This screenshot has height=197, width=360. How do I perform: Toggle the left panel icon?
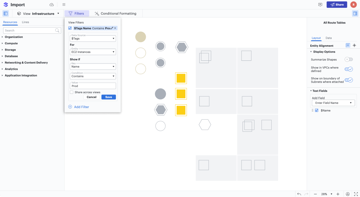(x=6, y=14)
